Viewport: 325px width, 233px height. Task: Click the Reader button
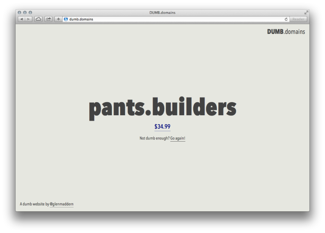coord(298,19)
